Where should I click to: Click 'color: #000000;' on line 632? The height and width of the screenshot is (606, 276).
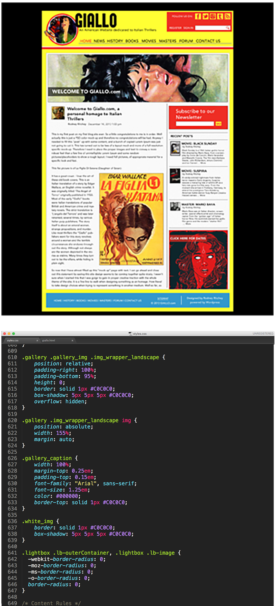(57, 496)
